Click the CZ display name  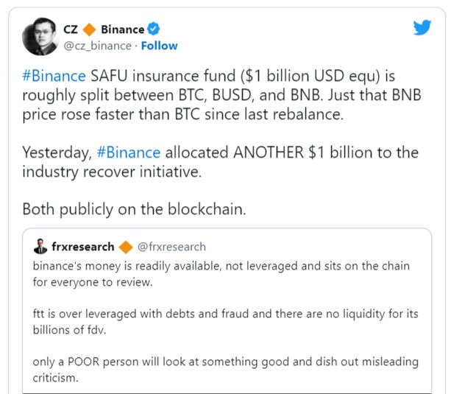71,29
